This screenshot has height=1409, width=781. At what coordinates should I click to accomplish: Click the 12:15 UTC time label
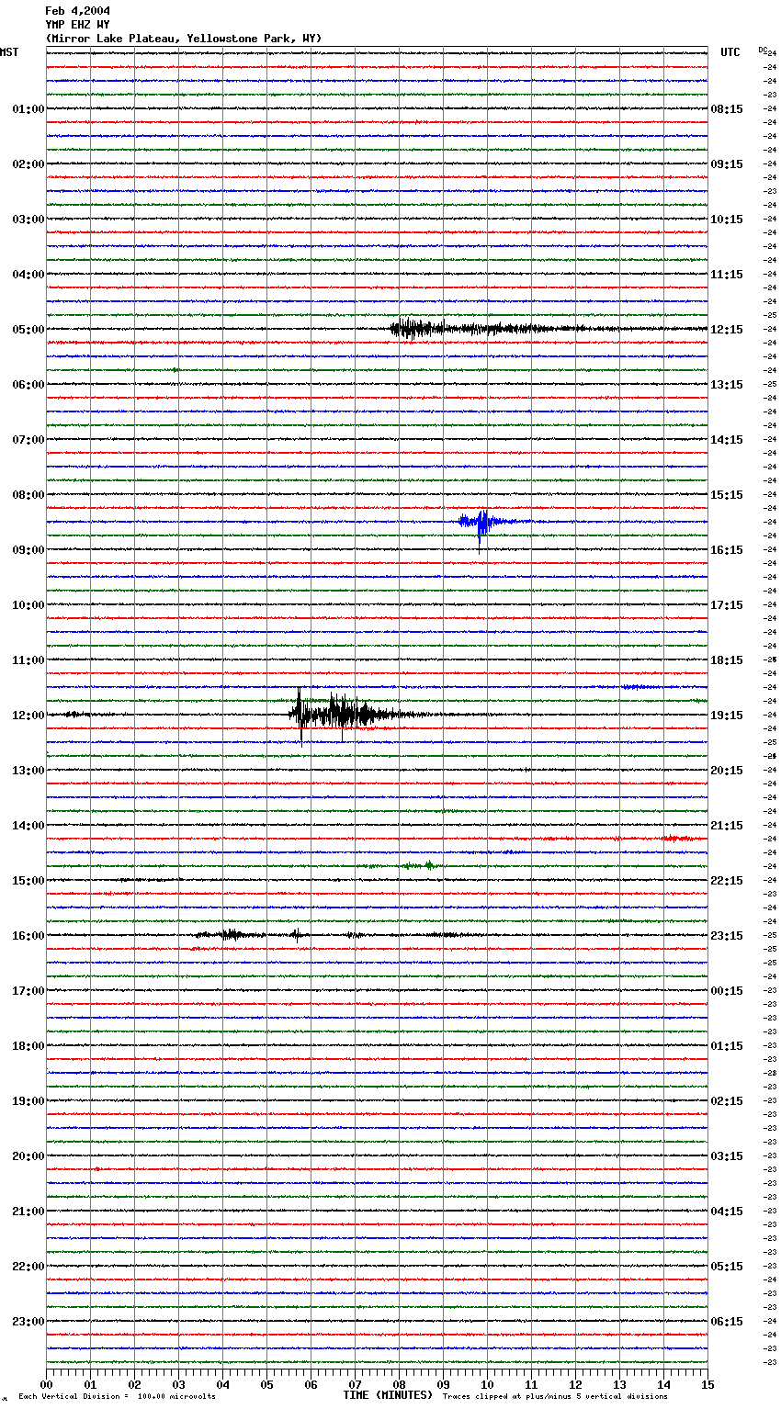click(727, 330)
